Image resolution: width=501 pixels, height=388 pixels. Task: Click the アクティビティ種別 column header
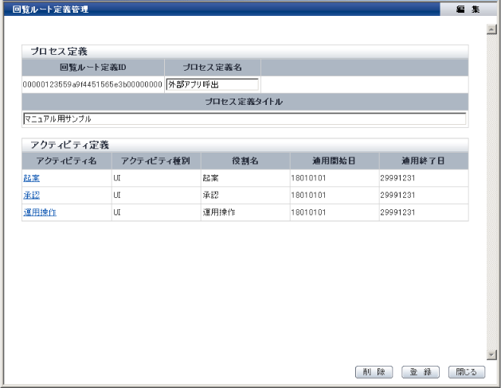[x=155, y=161]
